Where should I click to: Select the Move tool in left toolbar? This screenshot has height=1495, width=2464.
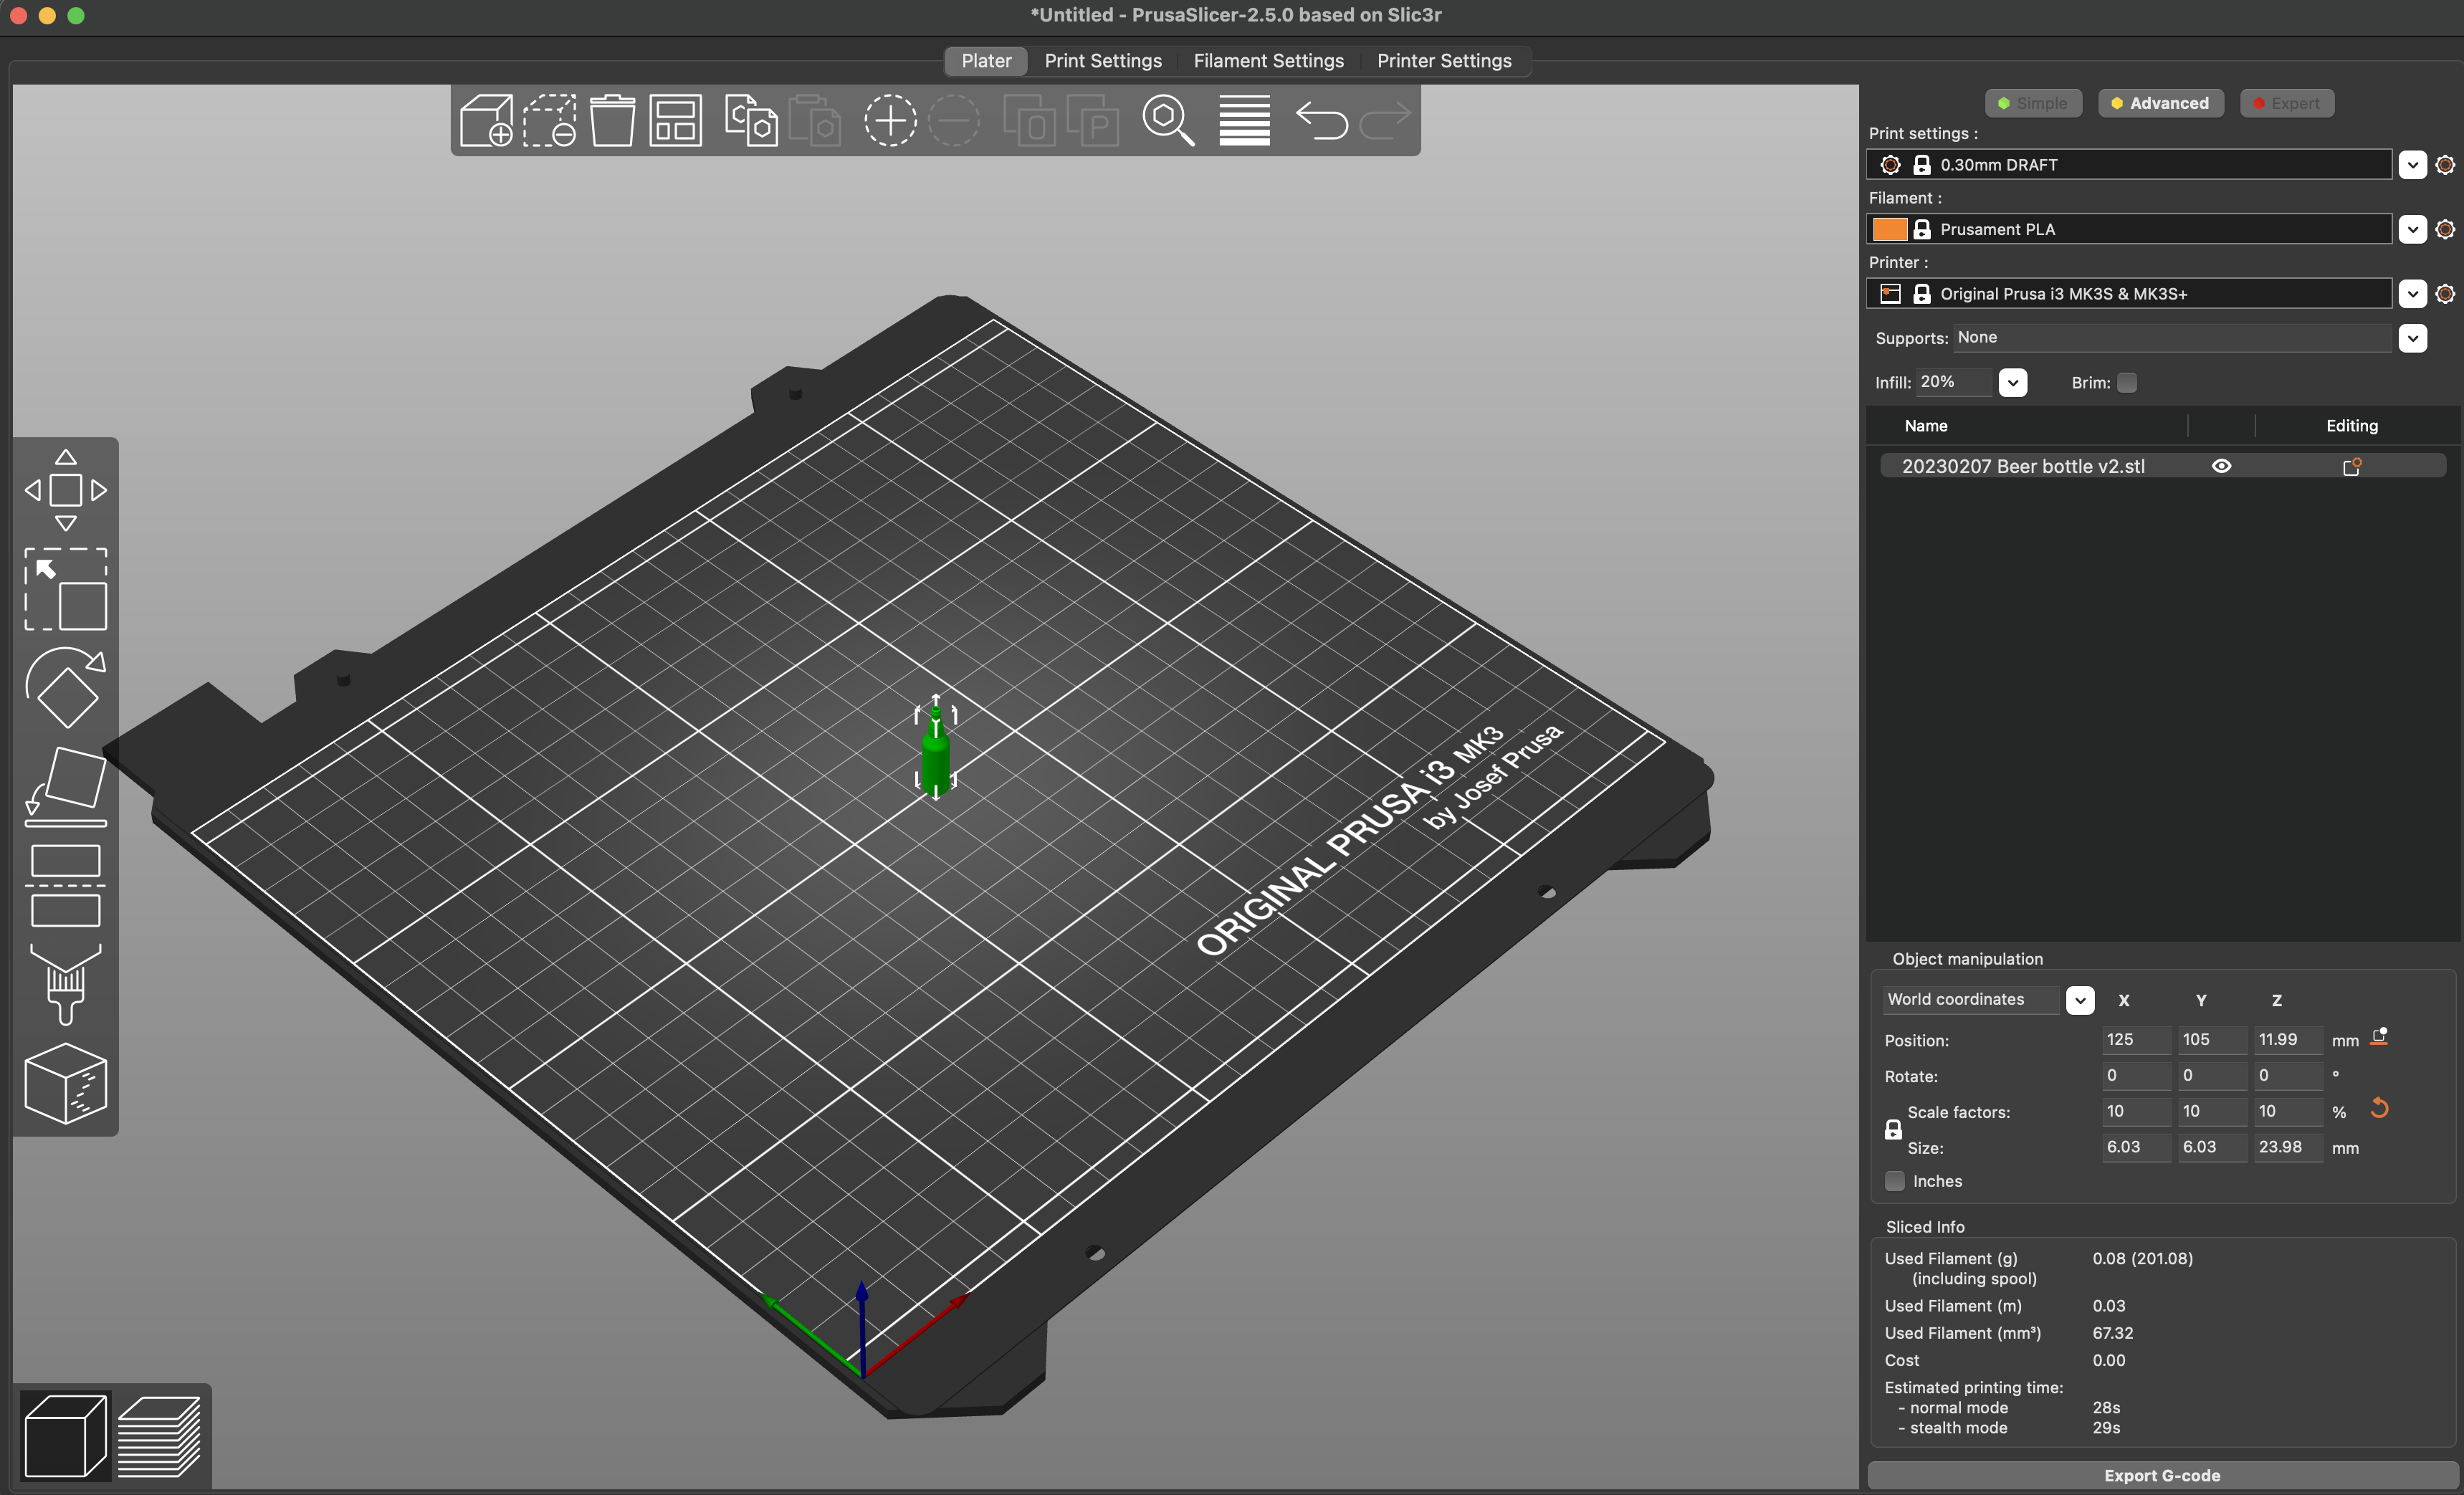coord(66,490)
